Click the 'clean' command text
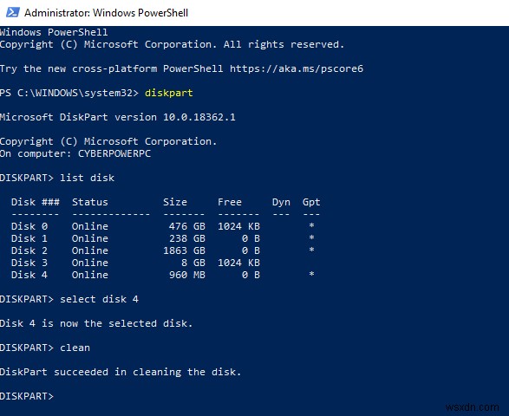 click(x=75, y=348)
